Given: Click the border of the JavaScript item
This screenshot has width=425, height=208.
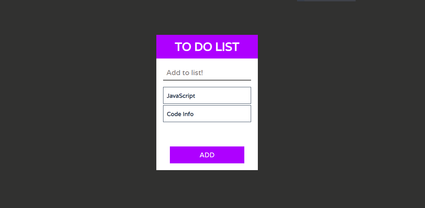Looking at the screenshot, I should (163, 95).
